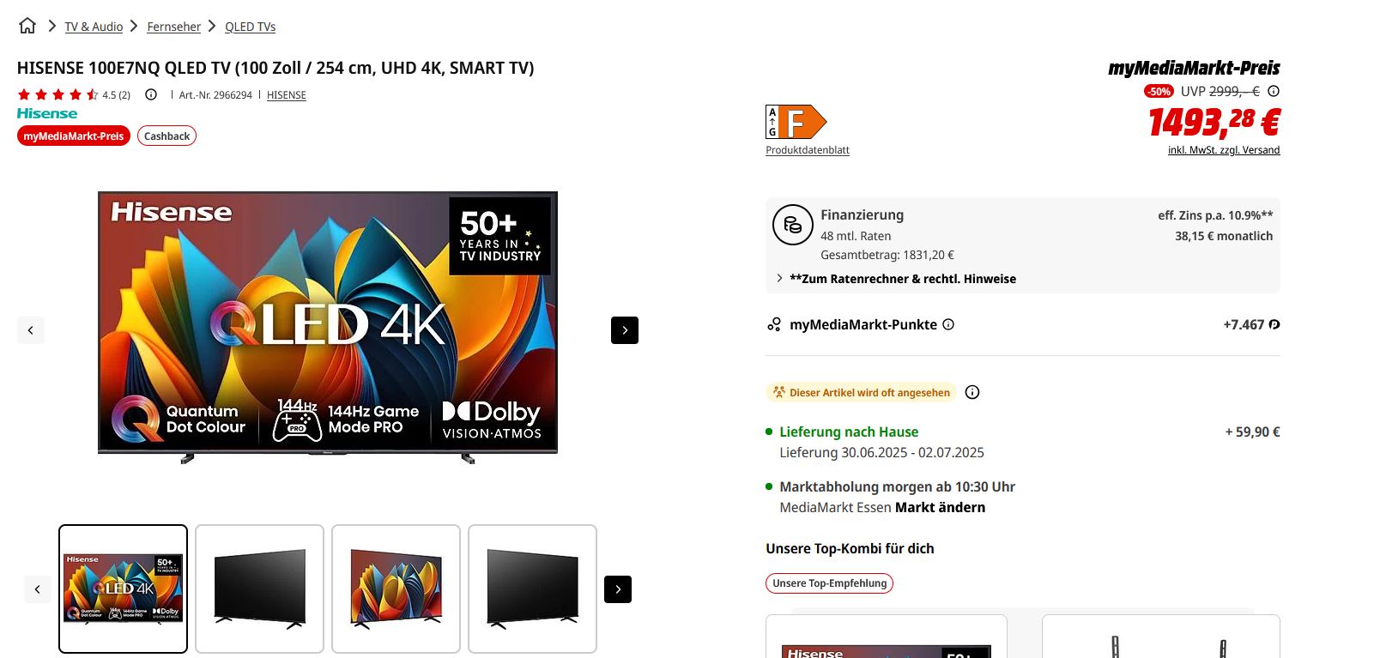Show next product image with right arrow

[x=625, y=330]
